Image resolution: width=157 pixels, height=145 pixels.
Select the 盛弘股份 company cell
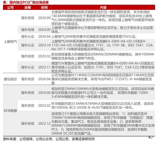(11, 79)
